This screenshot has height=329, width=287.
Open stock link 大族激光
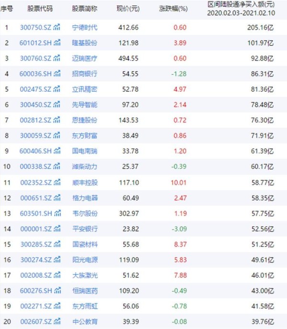[85, 276]
